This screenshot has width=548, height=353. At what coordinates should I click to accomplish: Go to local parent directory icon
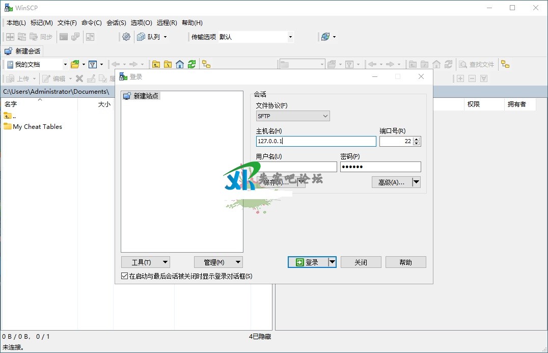(156, 64)
